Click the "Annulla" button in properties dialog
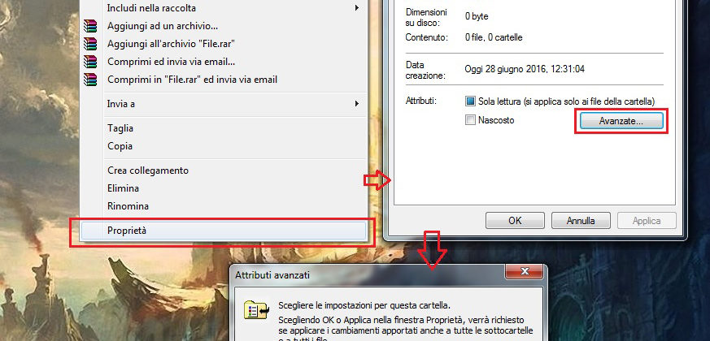Viewport: 710px width, 341px height. pyautogui.click(x=581, y=221)
